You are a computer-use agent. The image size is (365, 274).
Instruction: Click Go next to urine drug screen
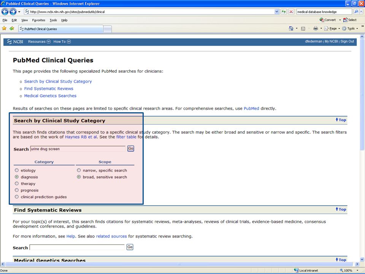coord(130,148)
